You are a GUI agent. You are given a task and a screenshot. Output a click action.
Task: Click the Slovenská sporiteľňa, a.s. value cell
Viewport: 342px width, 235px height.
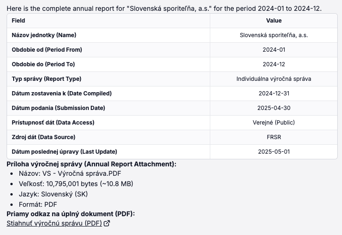274,35
